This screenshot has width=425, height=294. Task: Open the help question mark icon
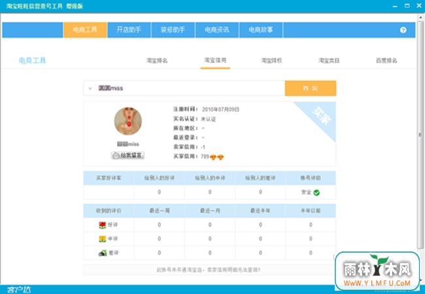point(403,30)
